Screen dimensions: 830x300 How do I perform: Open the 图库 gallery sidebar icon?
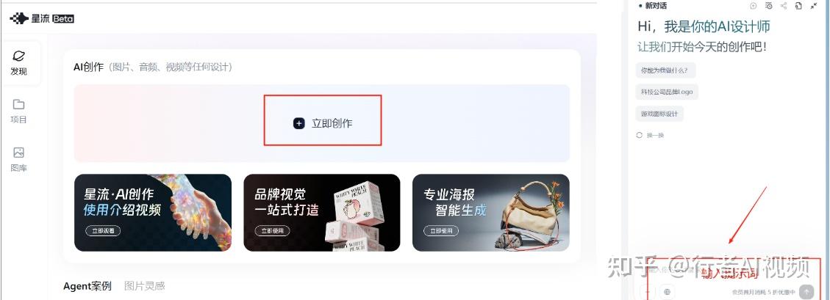coord(18,153)
